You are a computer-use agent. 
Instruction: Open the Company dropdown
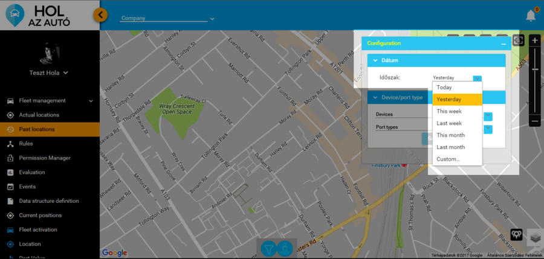click(167, 18)
